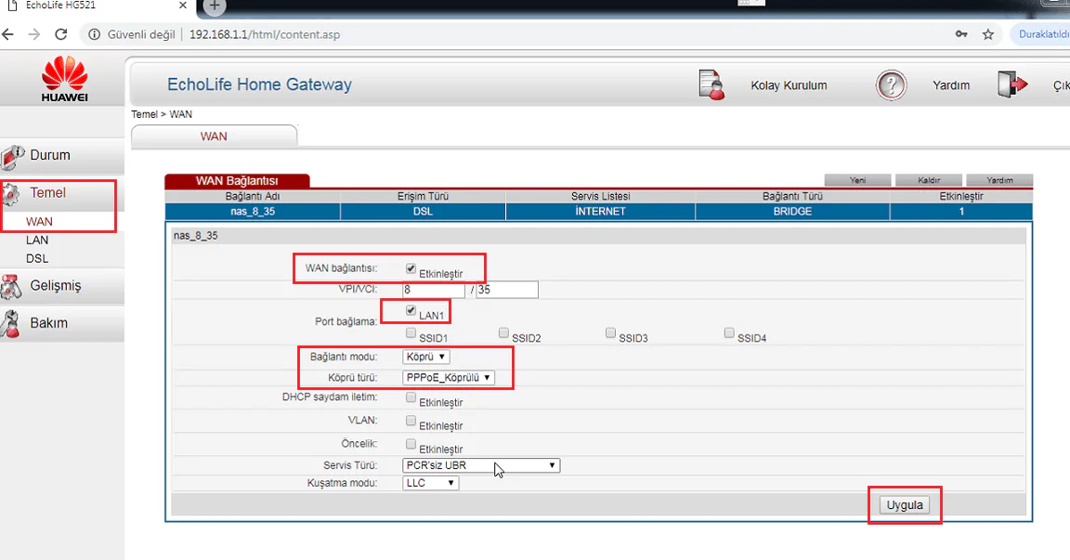1070x560 pixels.
Task: Select LAN in the Temel menu
Action: pos(36,240)
